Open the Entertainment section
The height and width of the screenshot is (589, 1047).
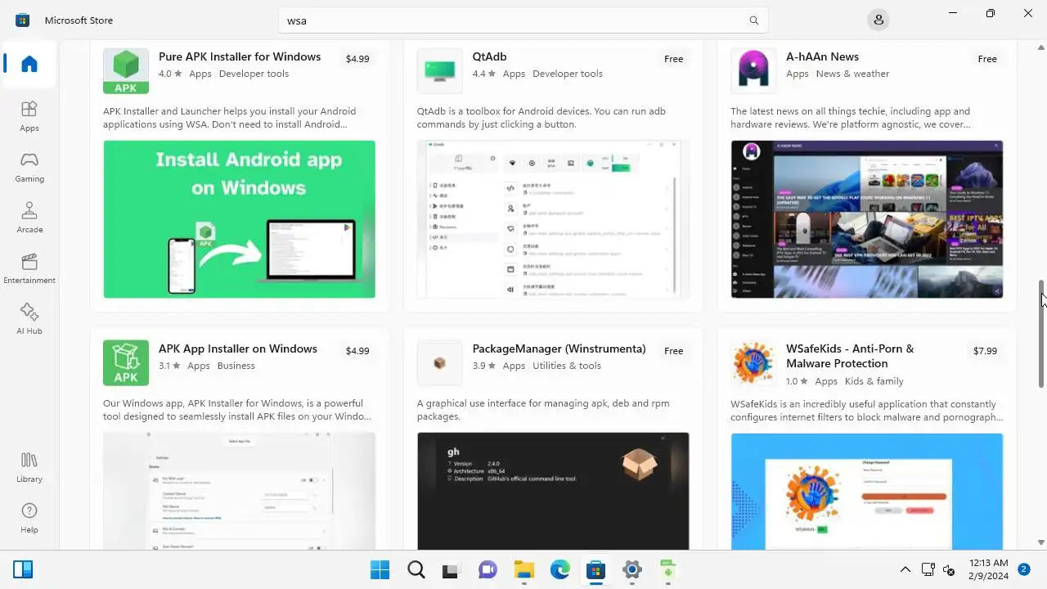coord(29,268)
